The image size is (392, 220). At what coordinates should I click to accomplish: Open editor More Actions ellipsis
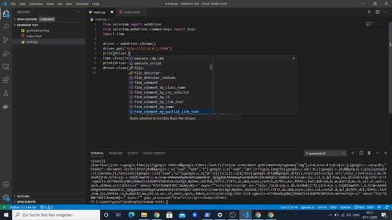[x=385, y=12]
